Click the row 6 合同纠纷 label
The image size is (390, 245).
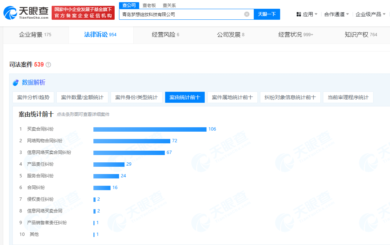pyautogui.click(x=36, y=187)
